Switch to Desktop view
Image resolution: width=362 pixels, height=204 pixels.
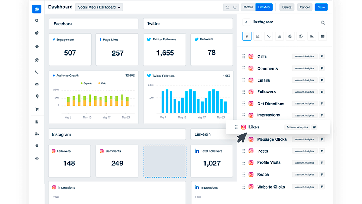pos(264,7)
